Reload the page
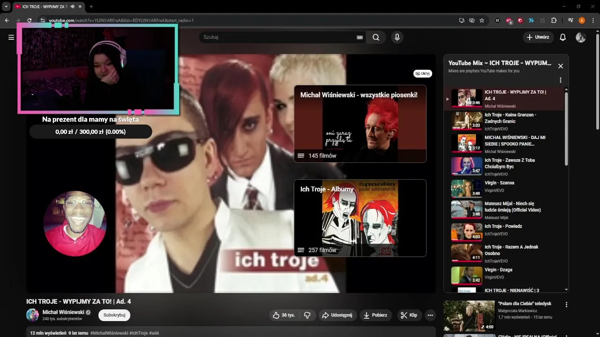This screenshot has width=600, height=337. (x=29, y=21)
